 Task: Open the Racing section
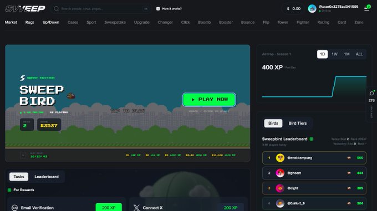point(323,22)
